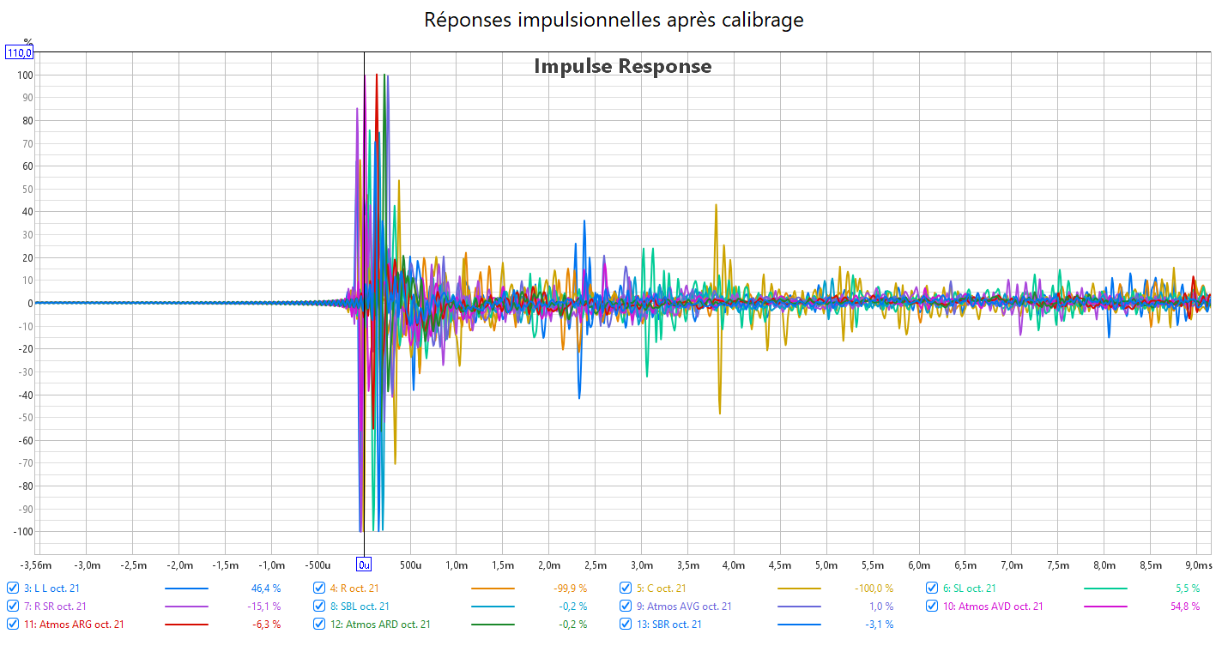This screenshot has width=1228, height=652.
Task: Click the blue line swatch for L L trace
Action: 186,589
